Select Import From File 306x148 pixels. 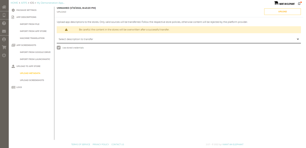(30, 24)
